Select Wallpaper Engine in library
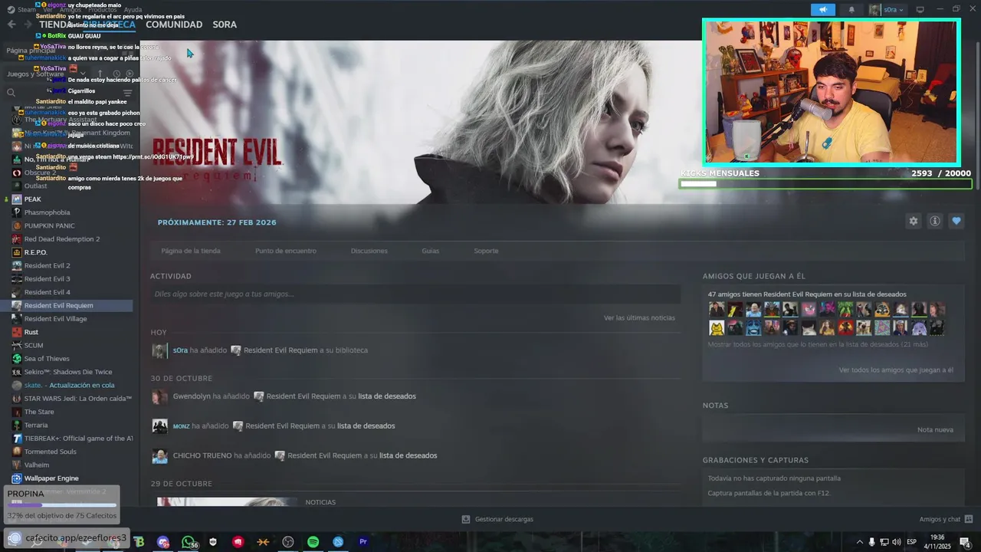 point(51,478)
